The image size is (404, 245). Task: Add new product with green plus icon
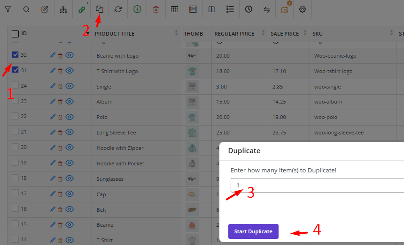coord(137,9)
